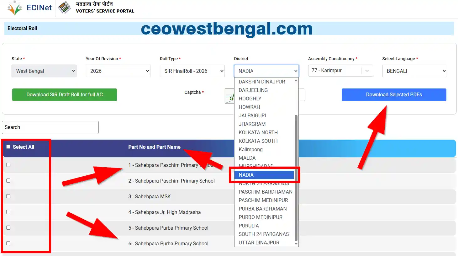Click the dropdown list scroll-down arrow
The height and width of the screenshot is (256, 458).
click(x=296, y=244)
